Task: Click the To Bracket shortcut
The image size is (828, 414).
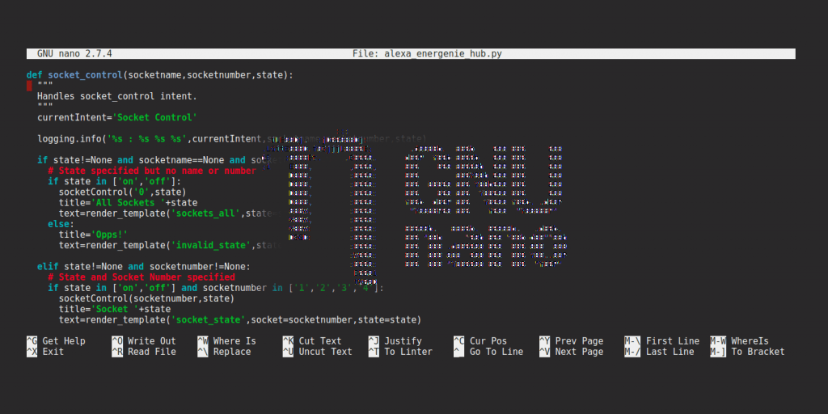Action: pos(758,352)
